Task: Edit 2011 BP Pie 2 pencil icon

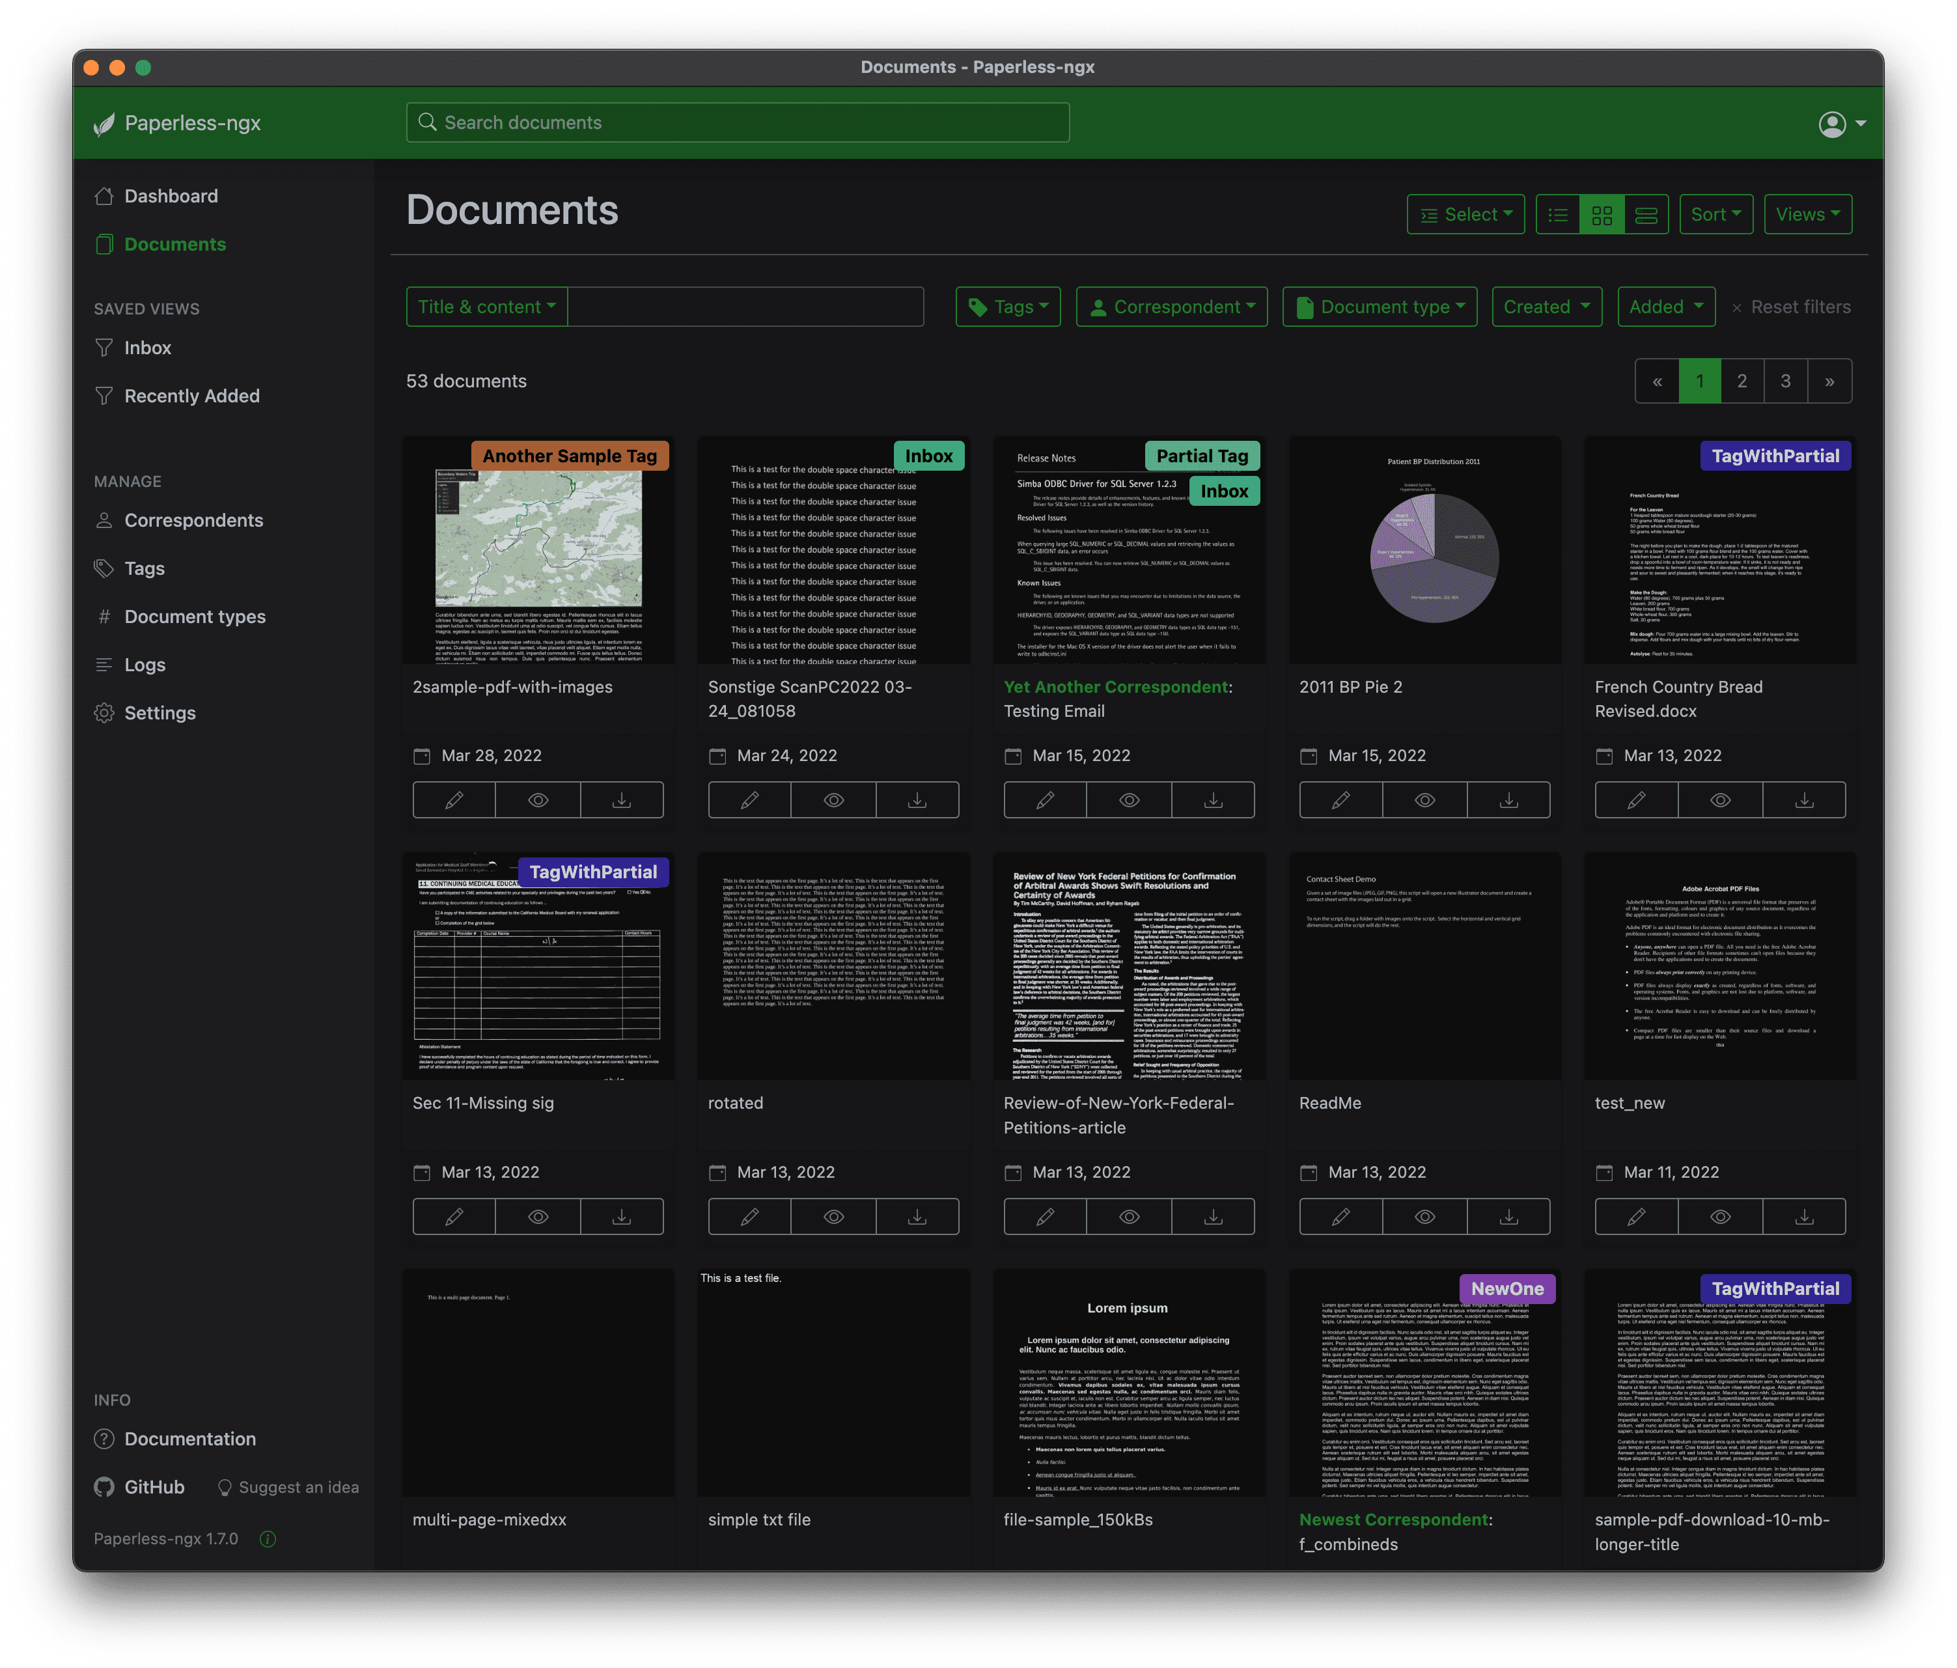Action: pyautogui.click(x=1341, y=800)
